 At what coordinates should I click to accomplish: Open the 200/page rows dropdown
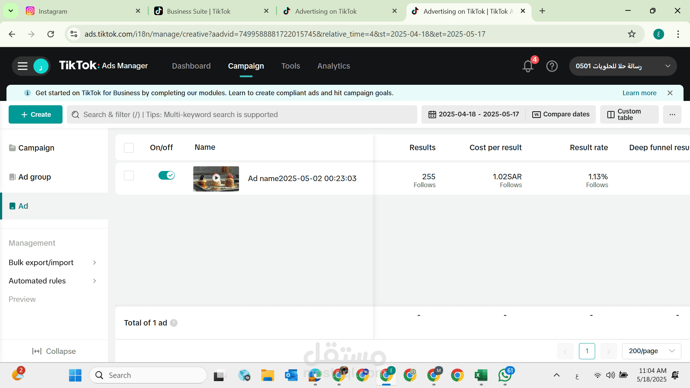651,351
